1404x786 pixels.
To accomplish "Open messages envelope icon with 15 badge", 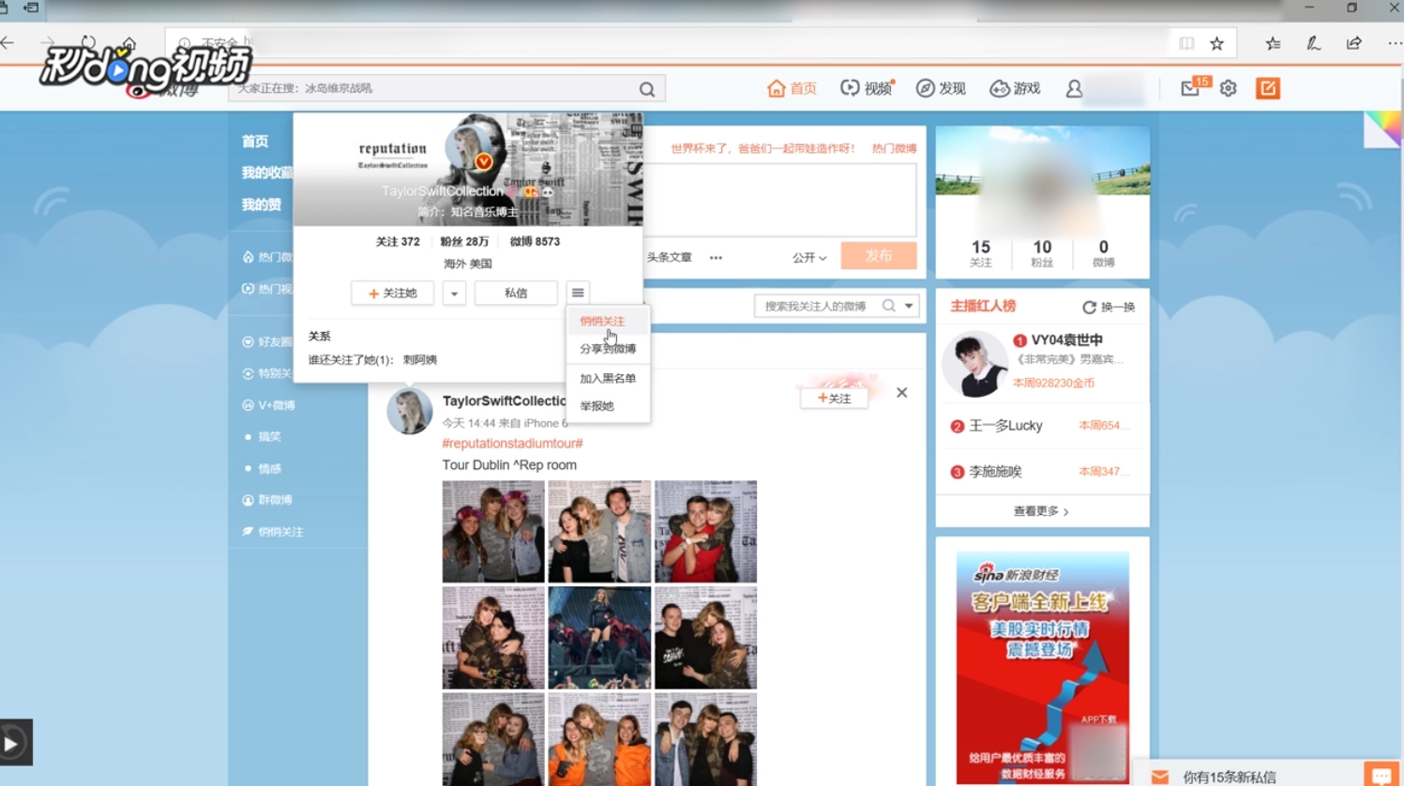I will point(1191,88).
